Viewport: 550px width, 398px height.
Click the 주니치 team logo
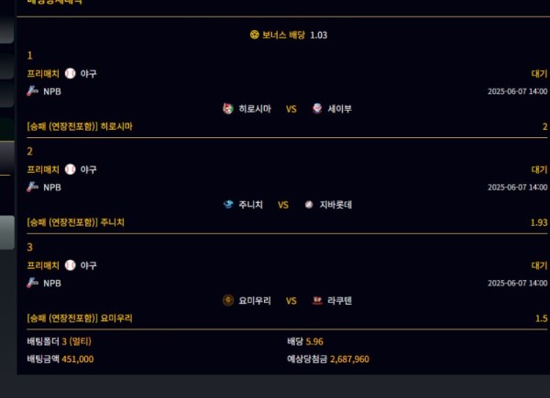pyautogui.click(x=228, y=204)
